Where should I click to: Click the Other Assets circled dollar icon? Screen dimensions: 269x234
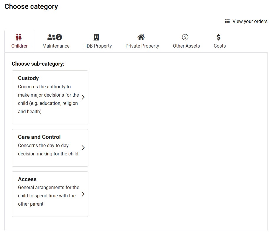pos(185,37)
